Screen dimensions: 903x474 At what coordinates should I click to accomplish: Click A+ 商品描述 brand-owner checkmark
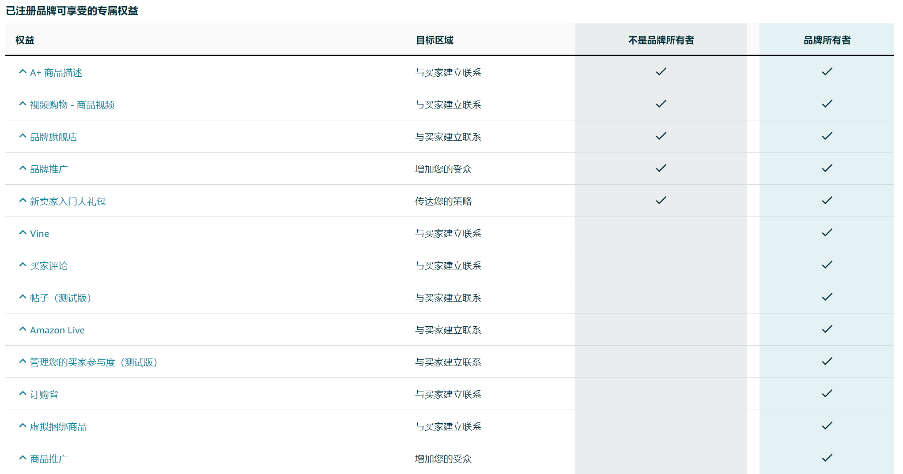pos(827,71)
